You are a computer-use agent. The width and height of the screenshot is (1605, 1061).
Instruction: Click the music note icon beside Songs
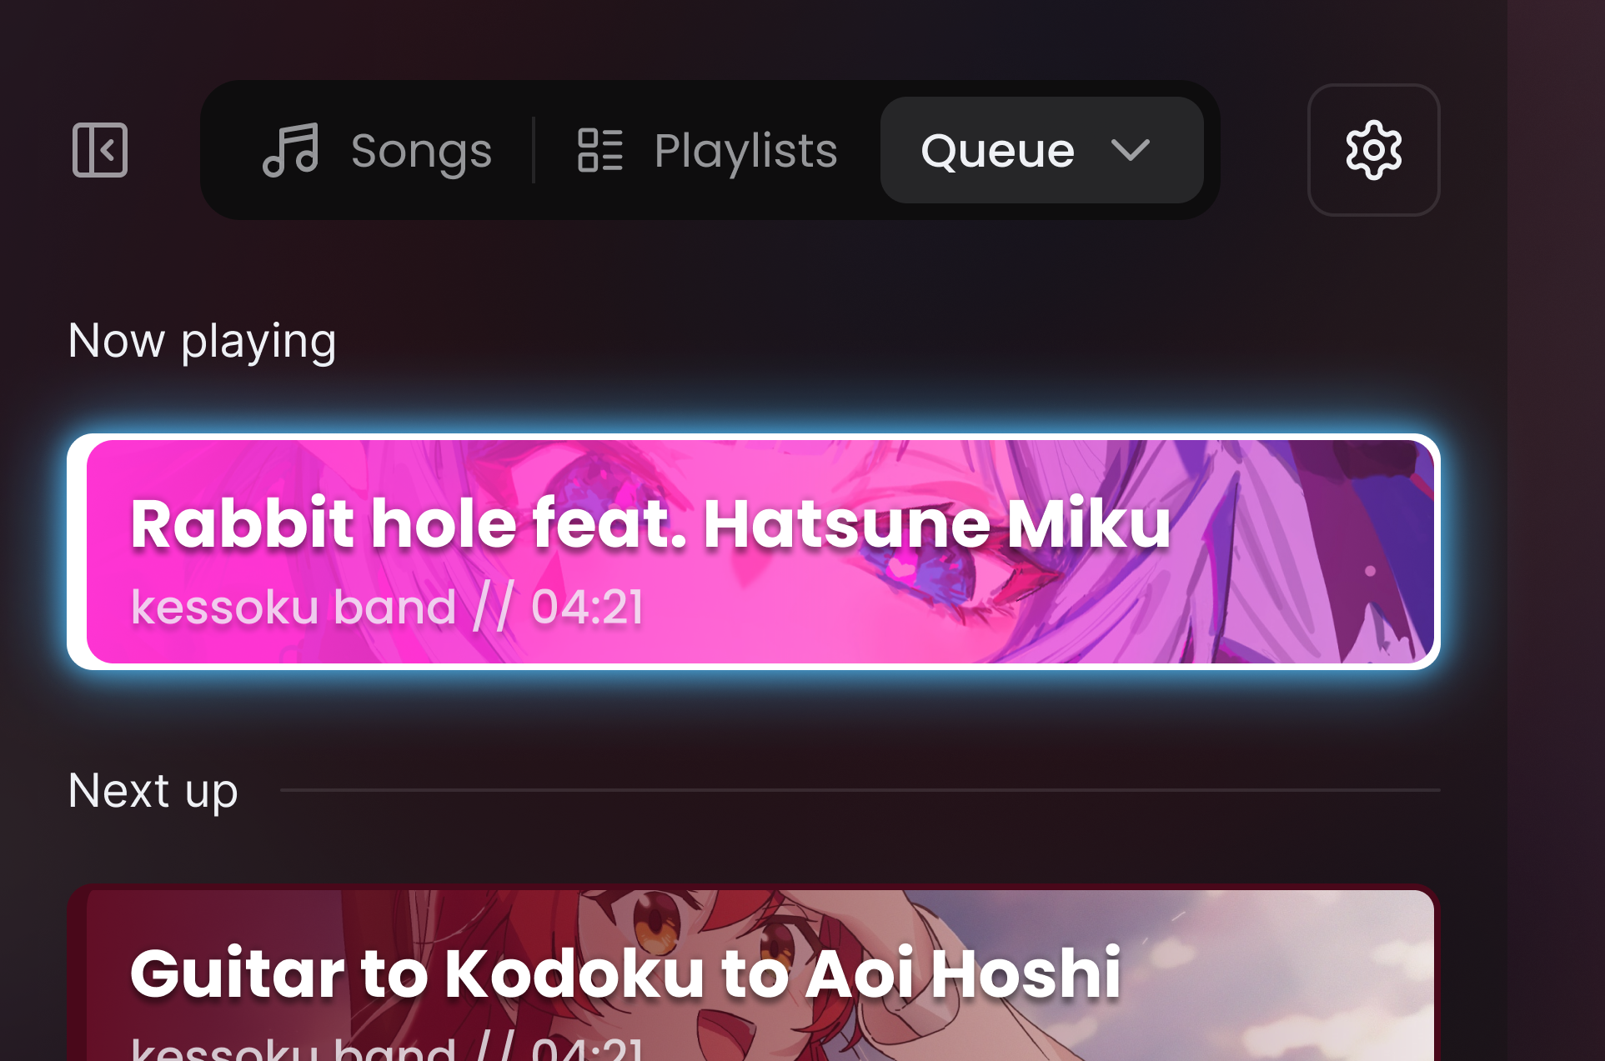290,150
